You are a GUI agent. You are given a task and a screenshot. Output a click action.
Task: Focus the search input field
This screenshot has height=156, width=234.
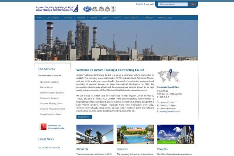point(173,4)
